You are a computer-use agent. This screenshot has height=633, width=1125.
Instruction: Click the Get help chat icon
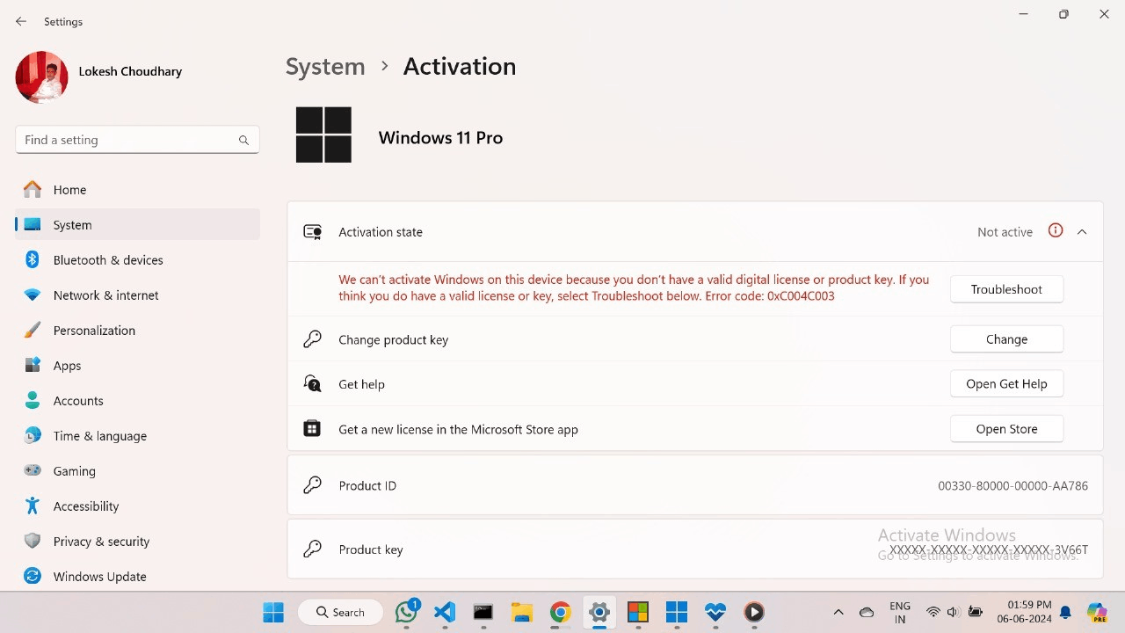coord(312,384)
